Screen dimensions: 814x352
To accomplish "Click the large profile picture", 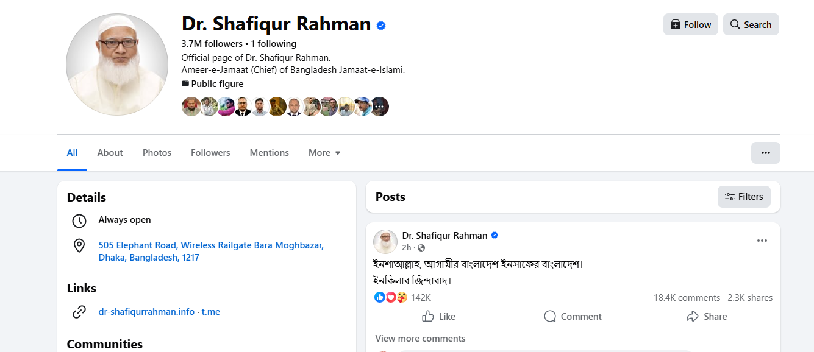I will coord(117,64).
